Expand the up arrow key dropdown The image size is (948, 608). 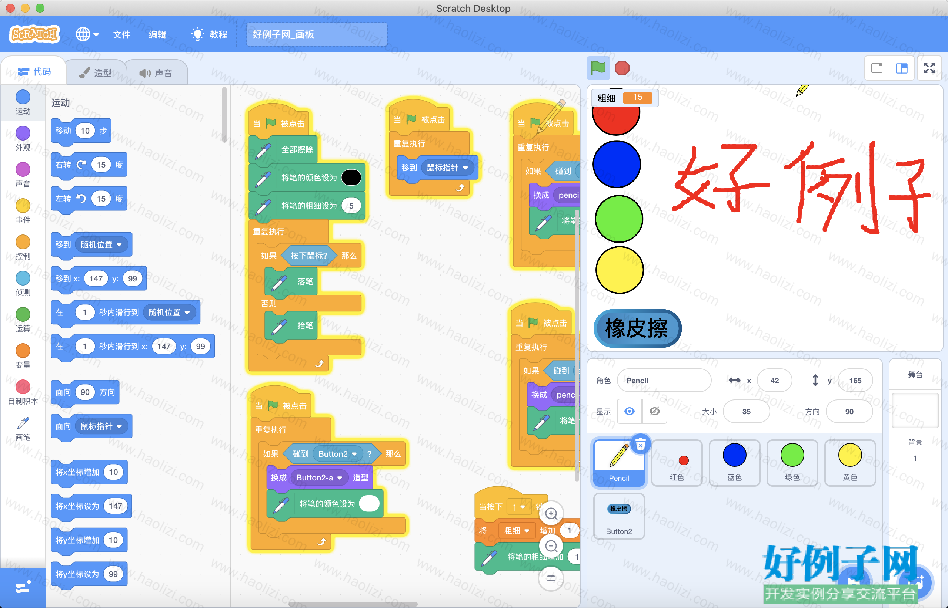518,507
